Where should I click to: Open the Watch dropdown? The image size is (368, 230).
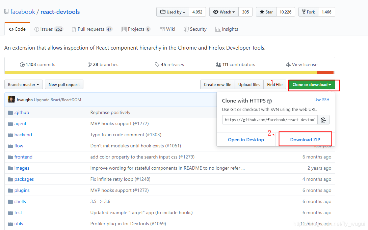point(224,12)
